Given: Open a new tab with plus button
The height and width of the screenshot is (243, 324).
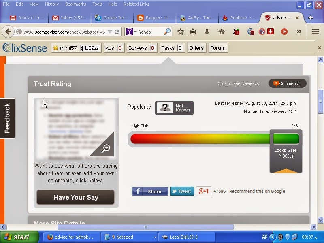Looking at the screenshot, I should (310, 18).
